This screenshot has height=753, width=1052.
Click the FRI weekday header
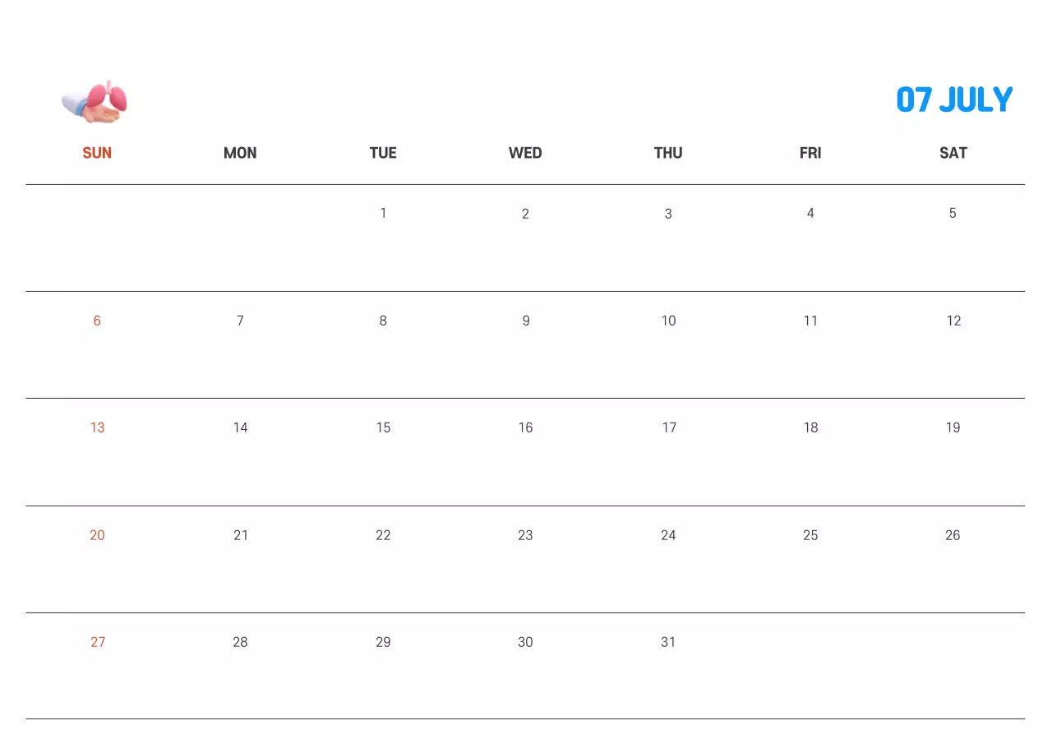coord(810,153)
